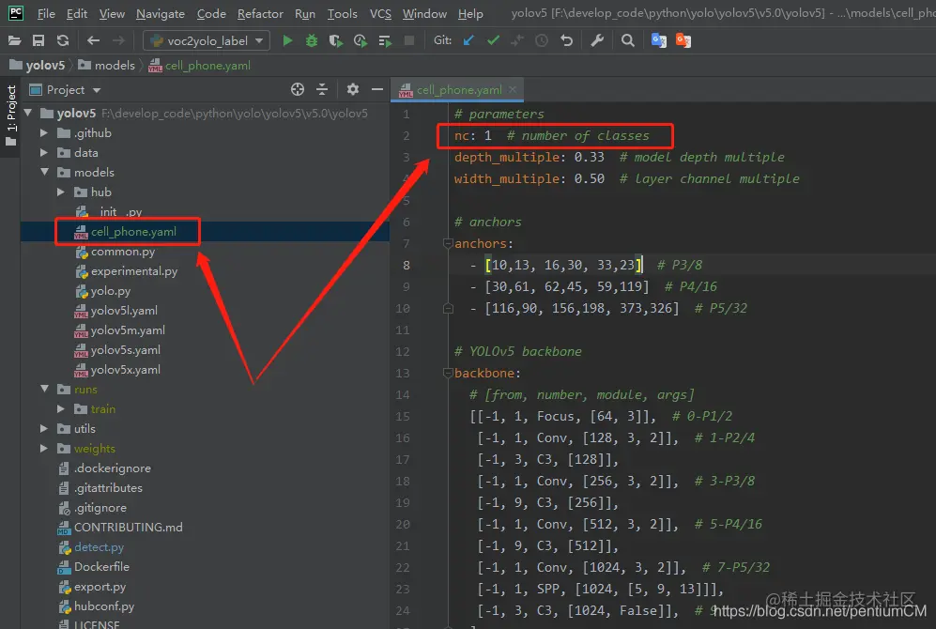
Task: Click the yolov5 breadcrumb
Action: pos(38,65)
